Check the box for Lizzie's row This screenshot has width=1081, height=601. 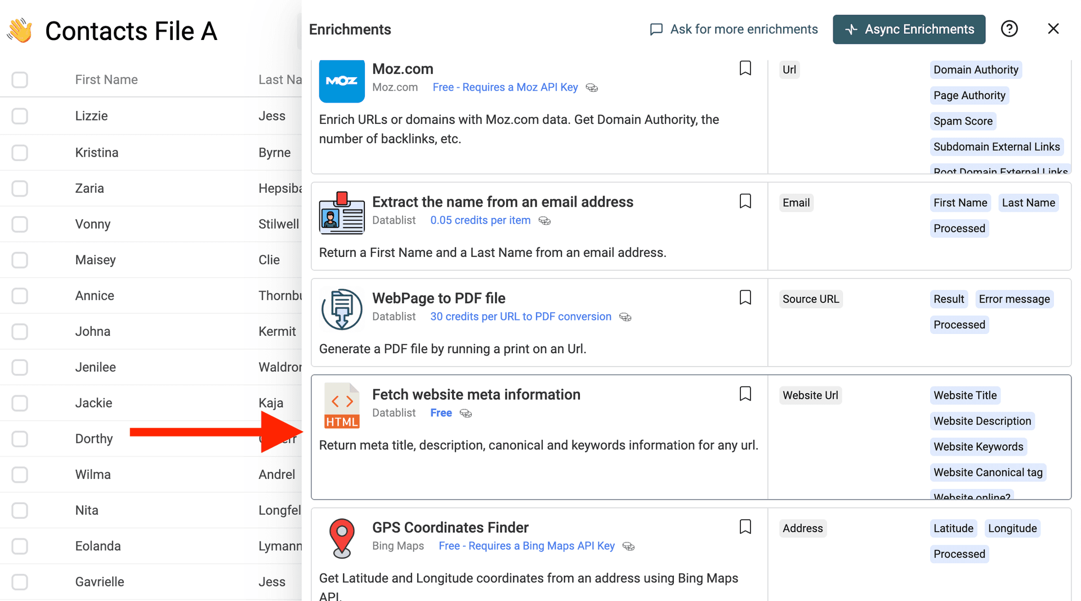[20, 116]
